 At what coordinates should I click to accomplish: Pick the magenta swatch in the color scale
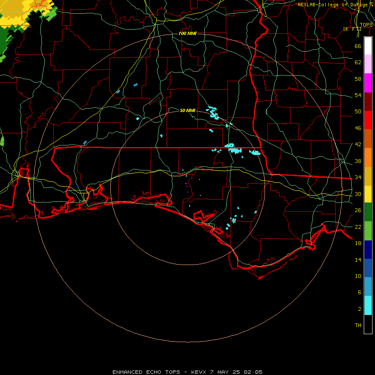coord(368,83)
